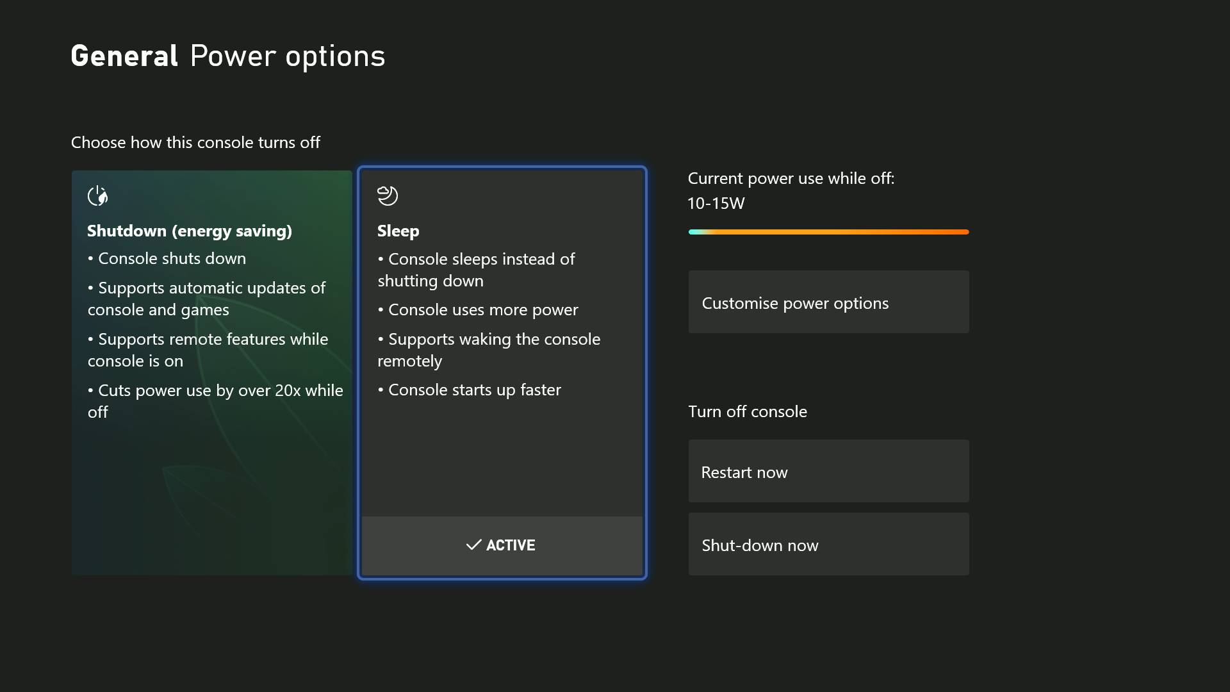
Task: Open Customise power options
Action: 828,302
